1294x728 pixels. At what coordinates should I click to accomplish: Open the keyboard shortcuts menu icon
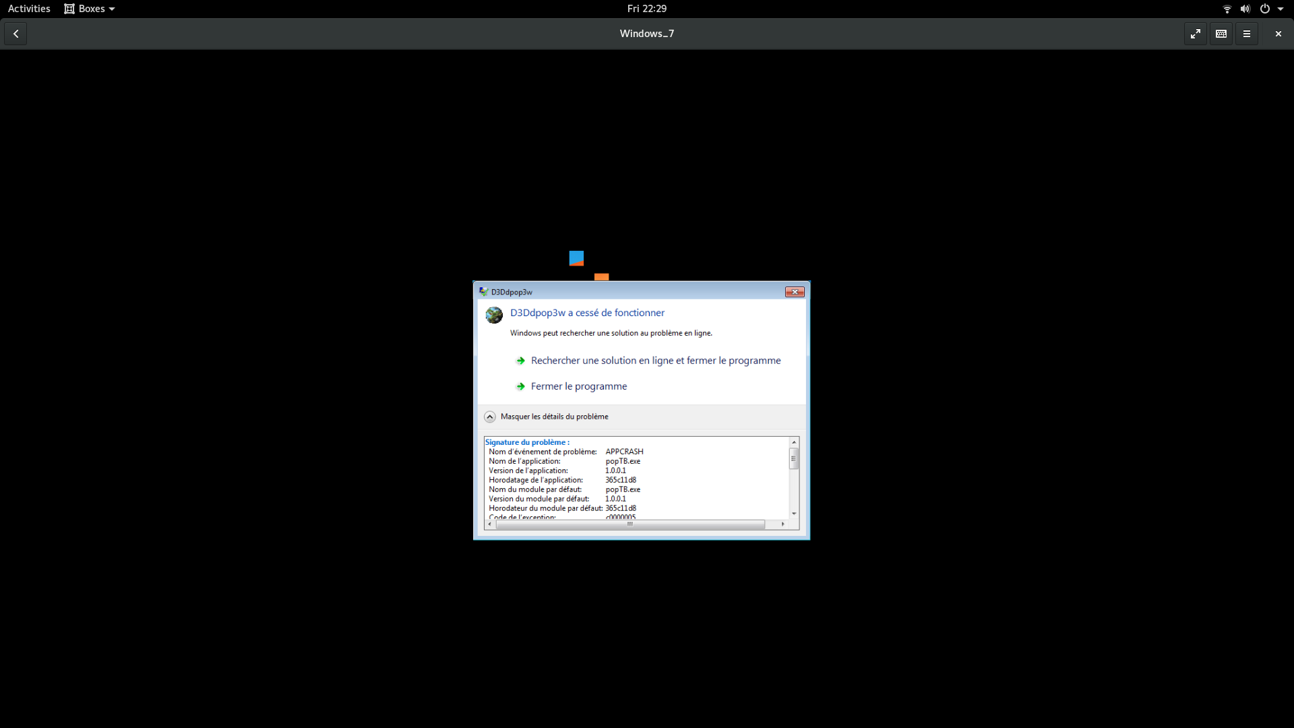[x=1221, y=34]
